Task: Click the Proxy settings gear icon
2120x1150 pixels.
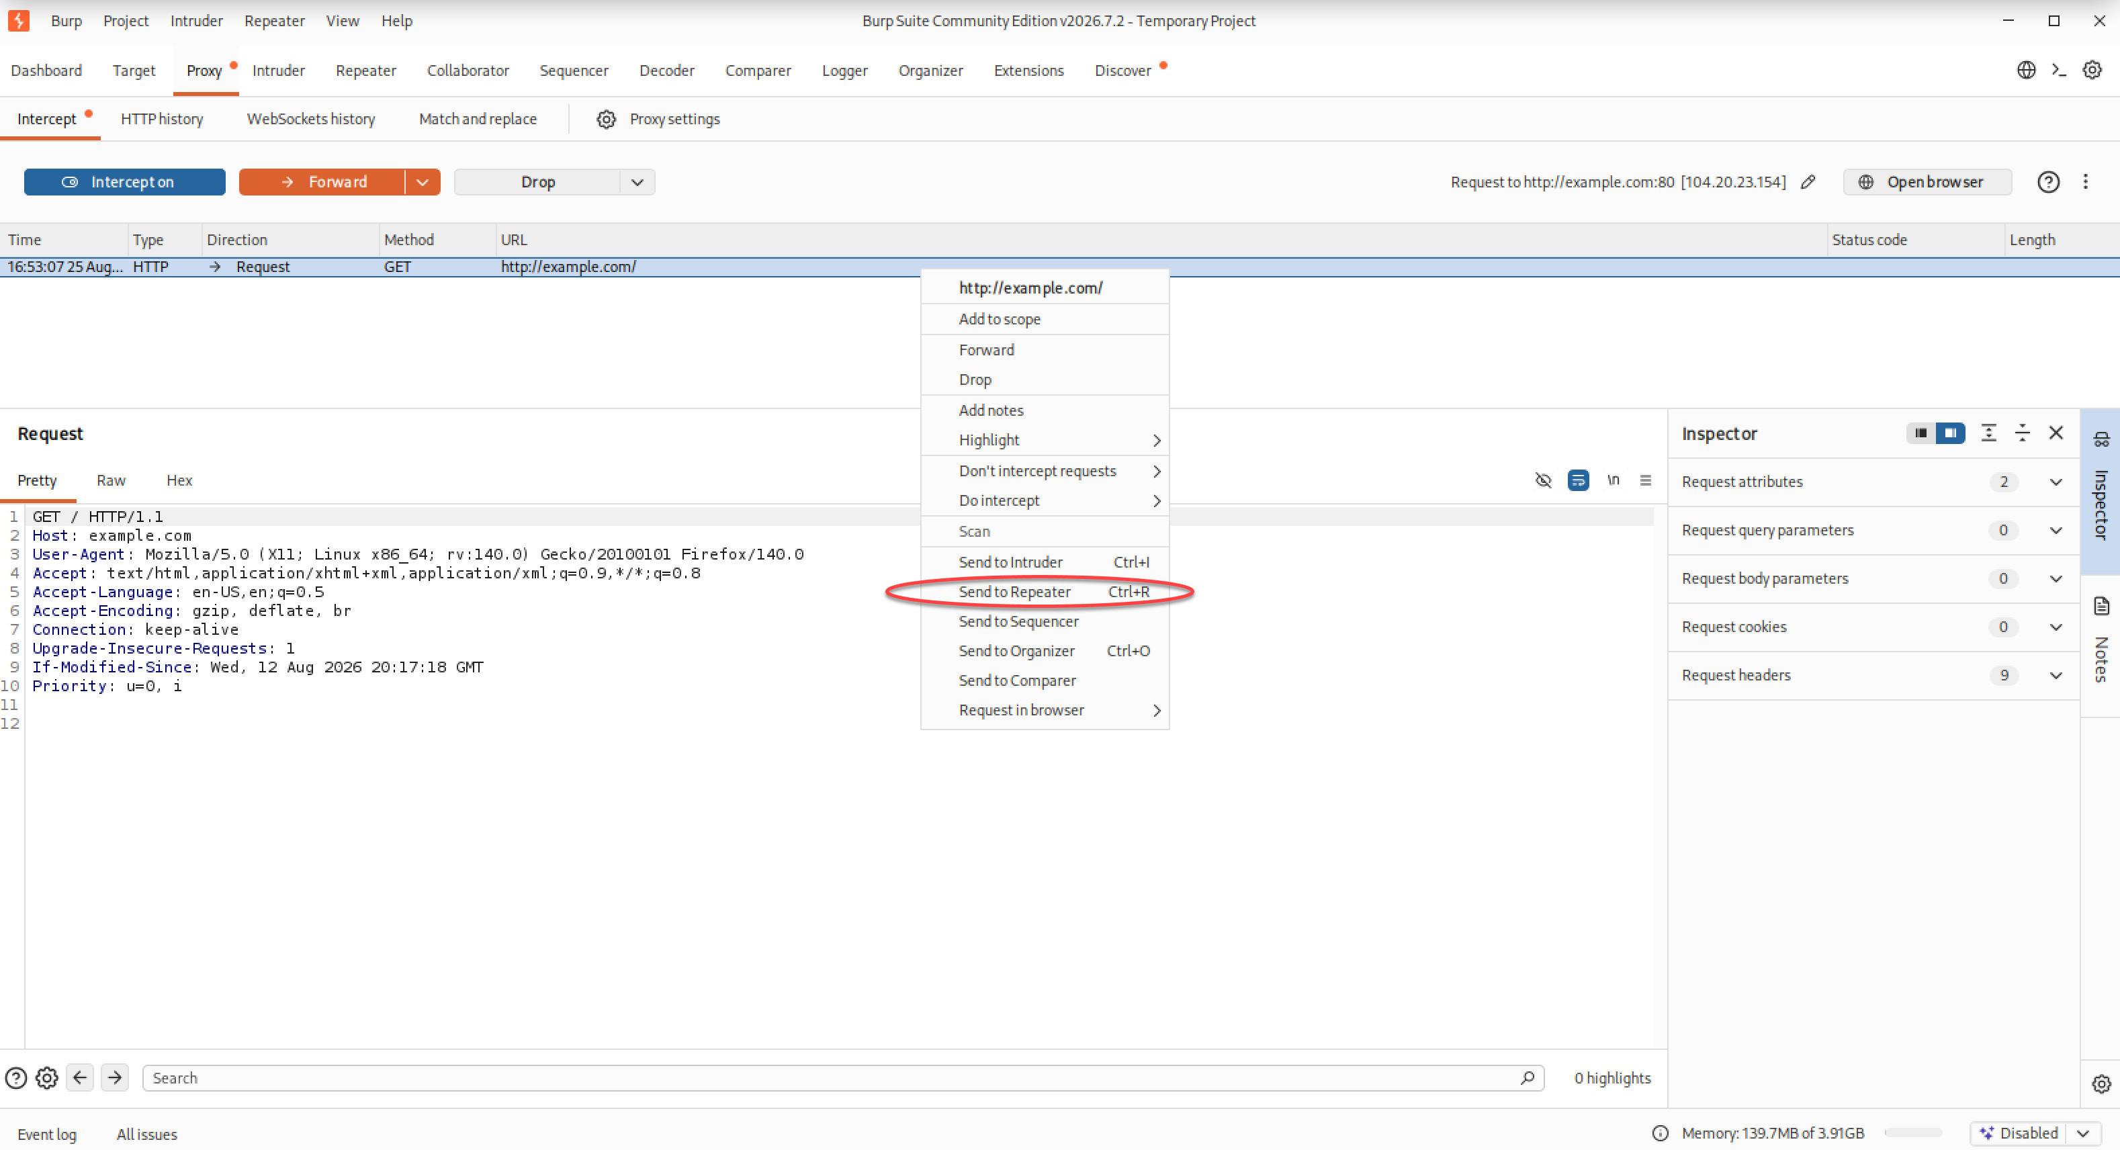Action: 607,120
